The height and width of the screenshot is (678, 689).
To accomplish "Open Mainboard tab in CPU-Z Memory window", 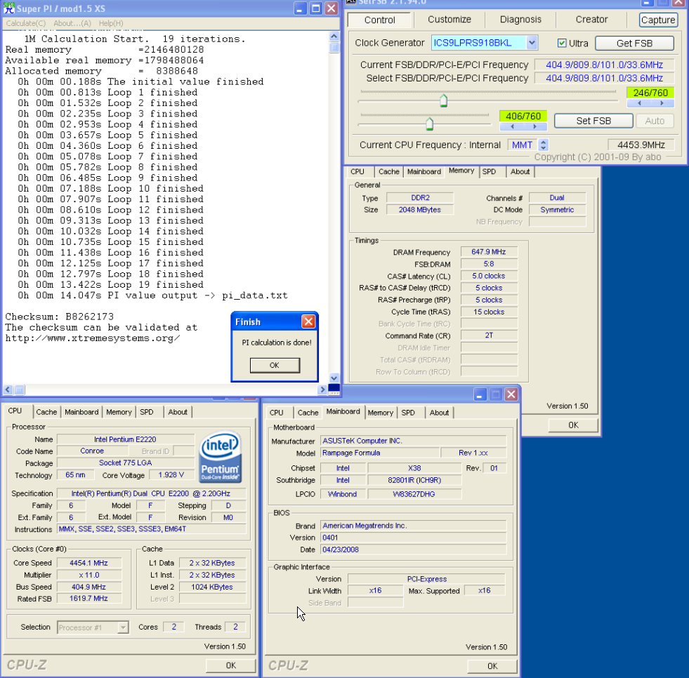I will pos(424,172).
